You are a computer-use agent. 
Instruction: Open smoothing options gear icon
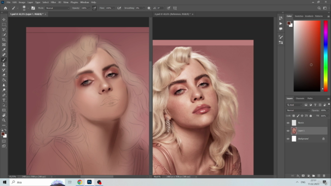[x=149, y=8]
